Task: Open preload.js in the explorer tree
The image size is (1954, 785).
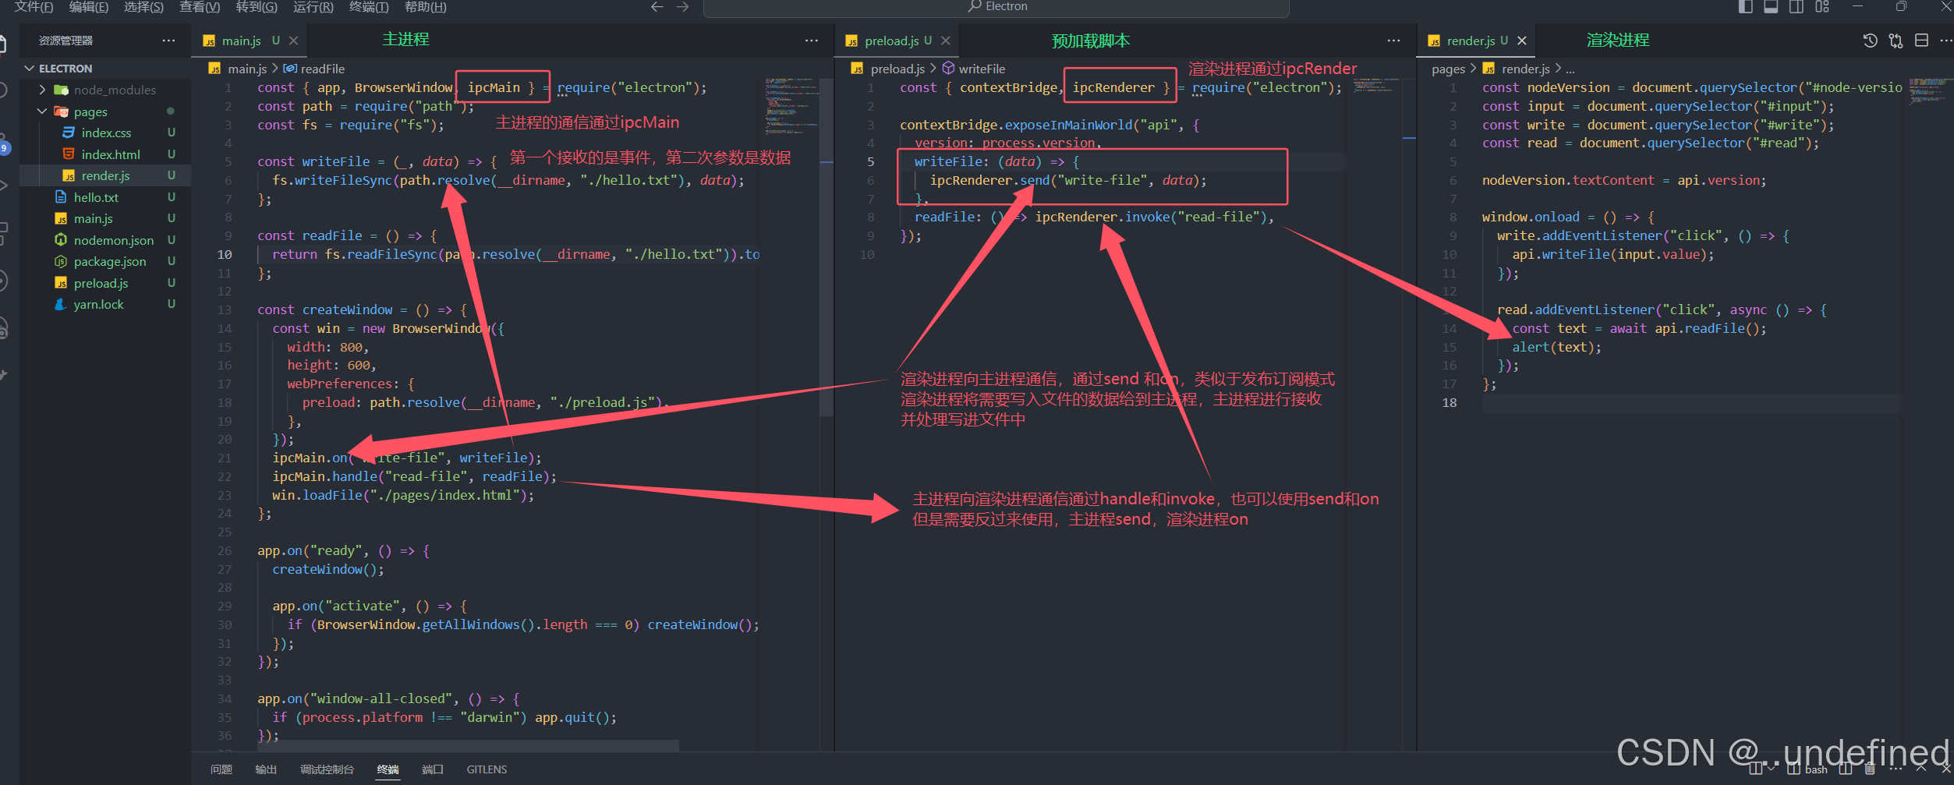Action: (x=105, y=283)
